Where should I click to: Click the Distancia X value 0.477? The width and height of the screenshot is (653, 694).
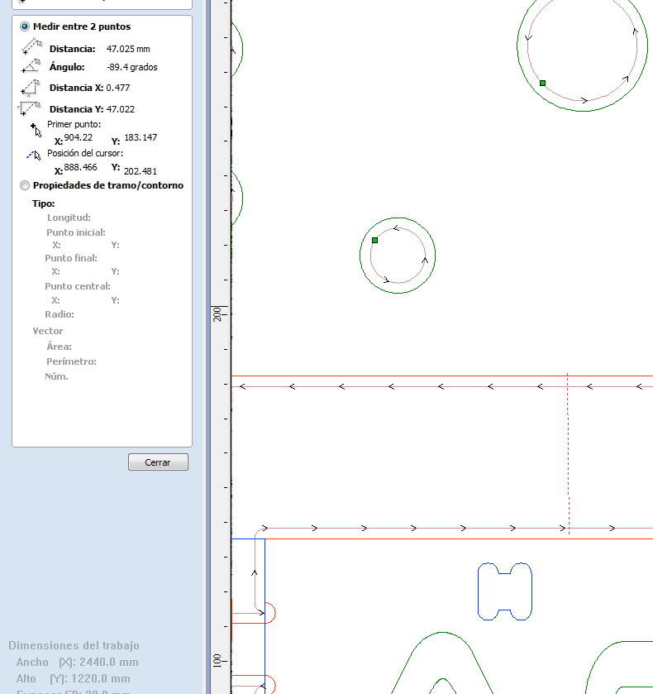tap(118, 88)
